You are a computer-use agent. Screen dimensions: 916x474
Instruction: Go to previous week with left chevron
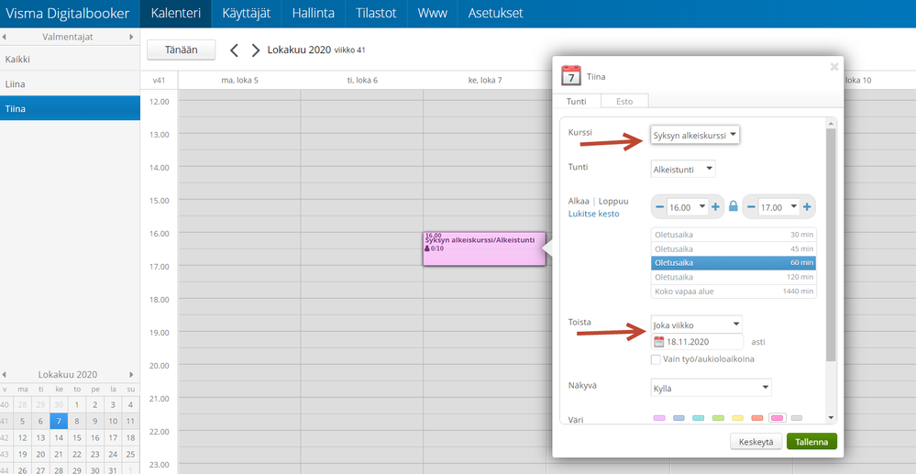pos(234,50)
